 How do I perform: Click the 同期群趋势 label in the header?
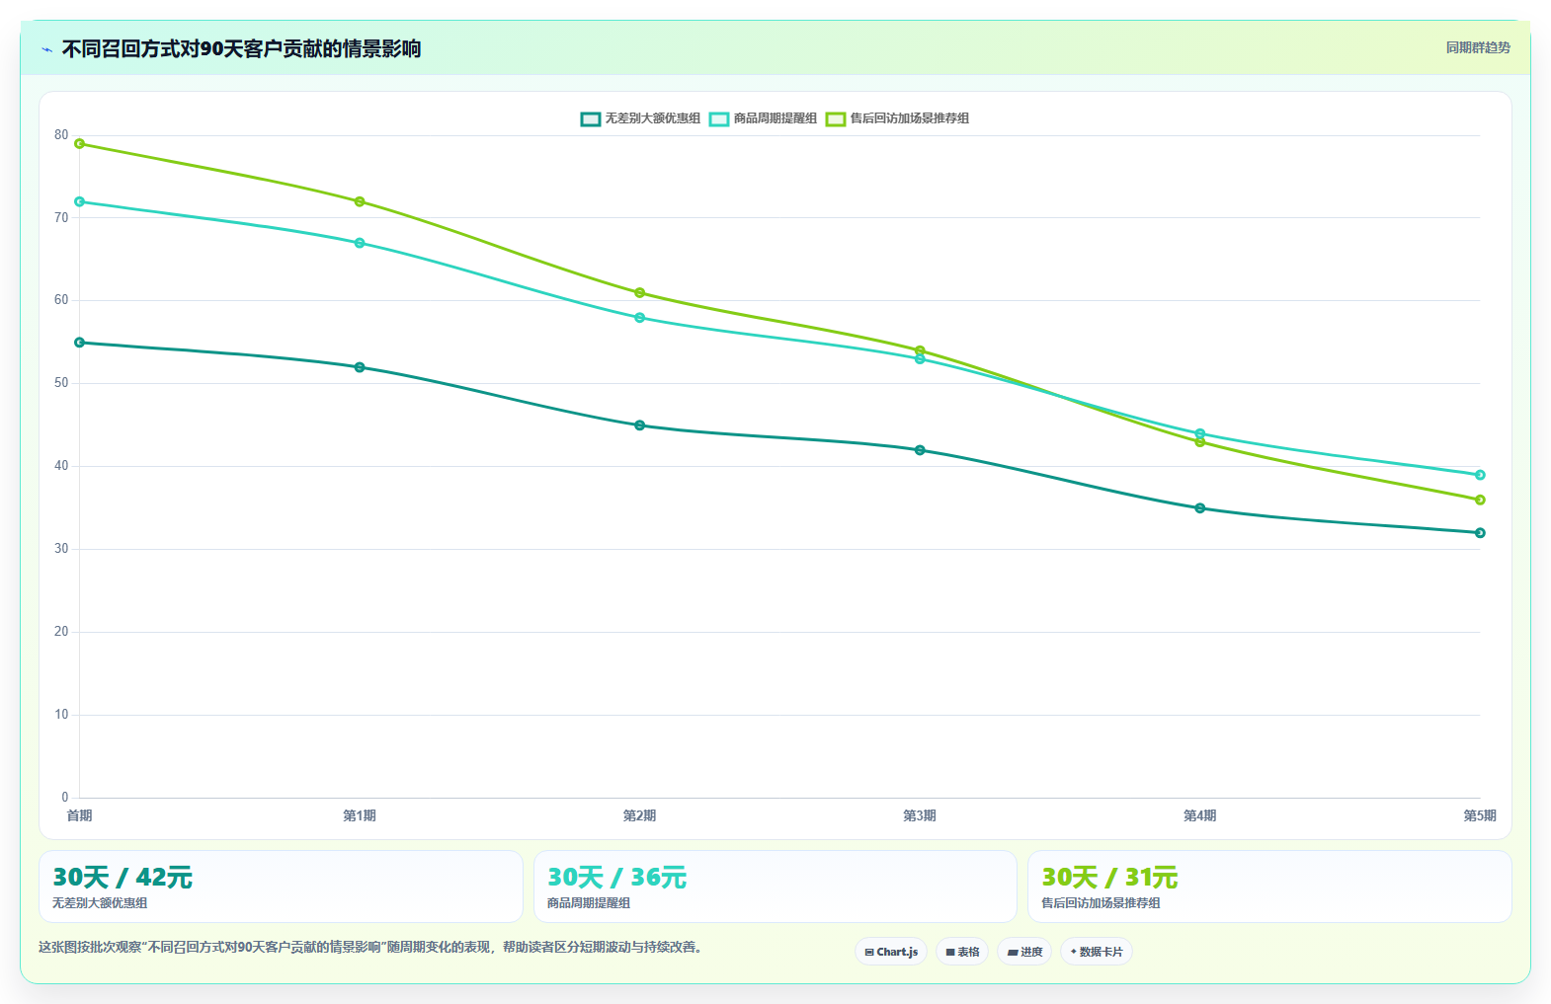[x=1478, y=47]
